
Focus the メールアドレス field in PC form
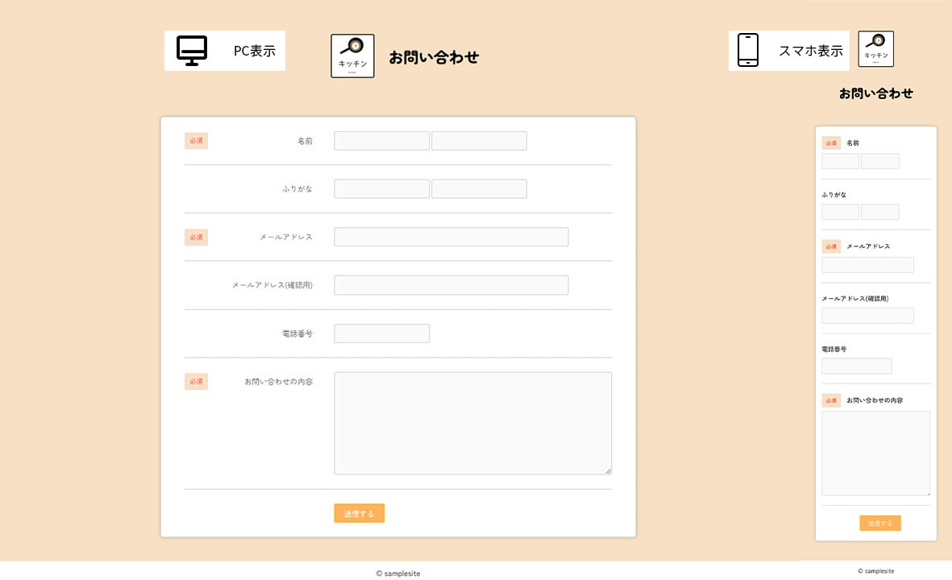[x=451, y=237]
